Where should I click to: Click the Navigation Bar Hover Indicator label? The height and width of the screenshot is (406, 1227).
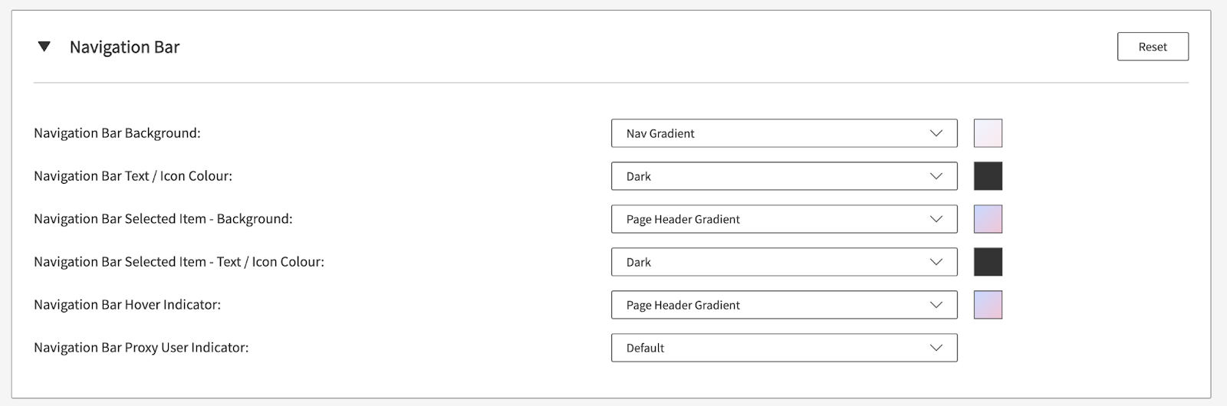coord(127,305)
